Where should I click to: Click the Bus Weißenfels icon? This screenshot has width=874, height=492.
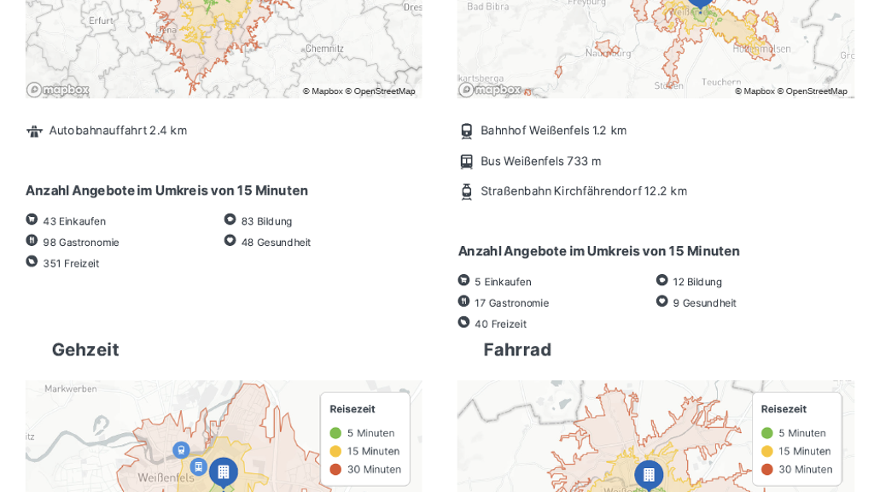click(466, 161)
